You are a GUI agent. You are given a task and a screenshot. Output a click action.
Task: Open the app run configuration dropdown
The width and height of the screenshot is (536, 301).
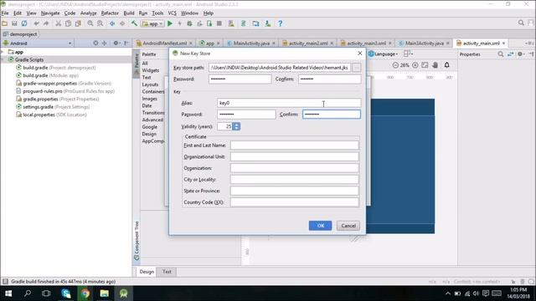152,24
